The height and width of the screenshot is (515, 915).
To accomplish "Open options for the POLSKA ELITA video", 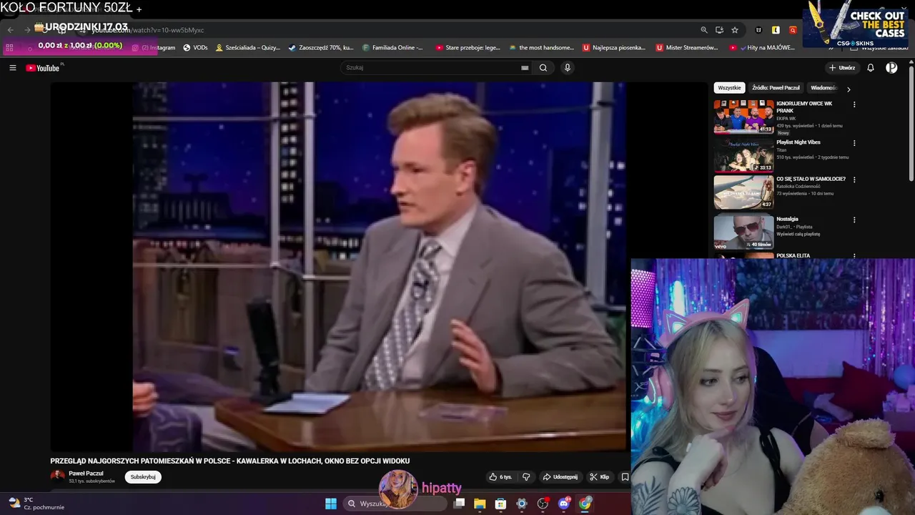I will [x=854, y=255].
